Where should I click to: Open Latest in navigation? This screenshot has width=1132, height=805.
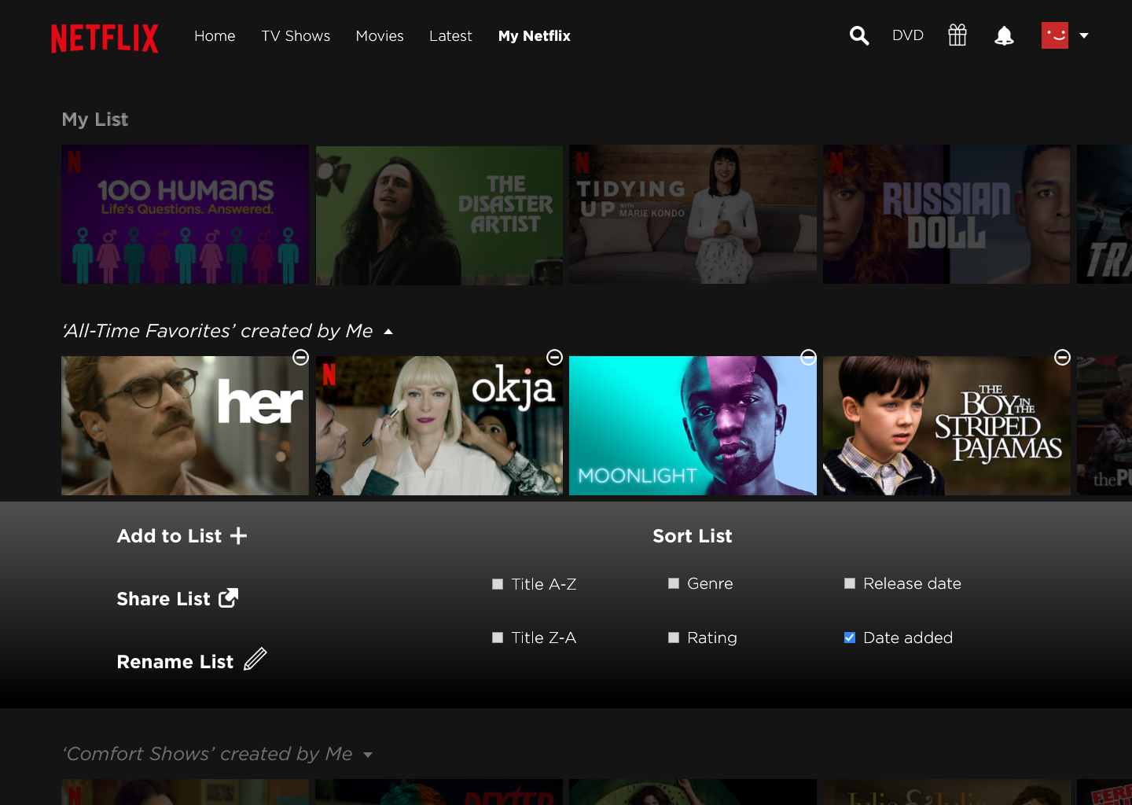(450, 36)
